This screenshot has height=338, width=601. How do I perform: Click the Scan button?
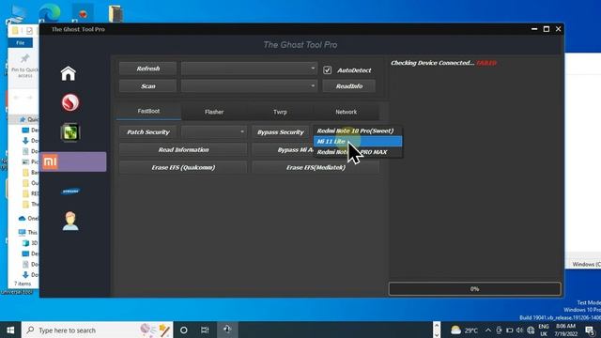pyautogui.click(x=148, y=86)
